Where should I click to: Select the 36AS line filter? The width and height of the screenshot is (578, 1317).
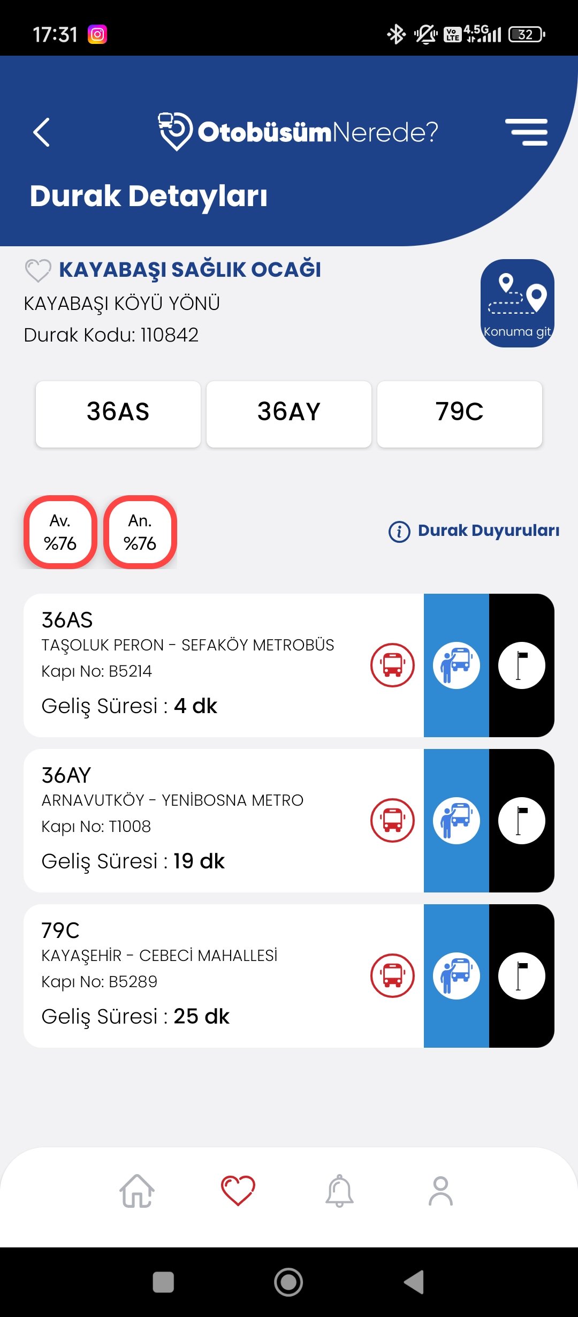click(x=118, y=413)
